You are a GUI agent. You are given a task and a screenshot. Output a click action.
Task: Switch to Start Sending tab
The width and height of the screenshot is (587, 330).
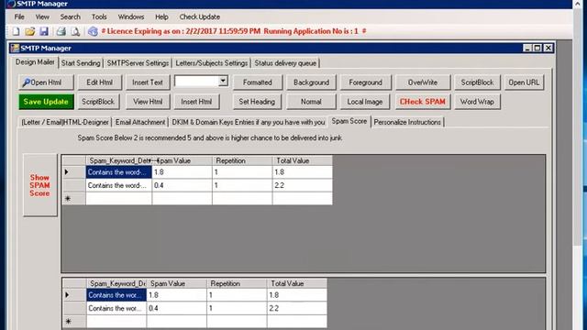point(81,63)
